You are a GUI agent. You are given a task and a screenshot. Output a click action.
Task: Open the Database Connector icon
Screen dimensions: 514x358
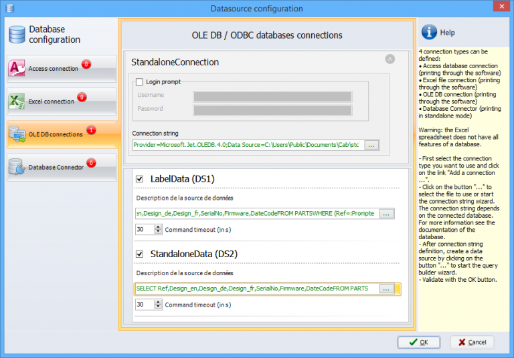[x=17, y=166]
